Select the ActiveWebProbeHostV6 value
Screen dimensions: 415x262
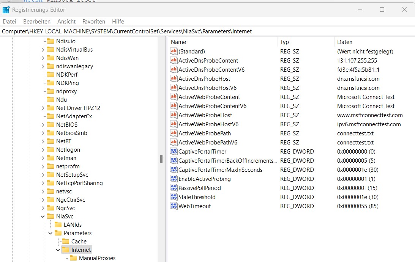208,124
